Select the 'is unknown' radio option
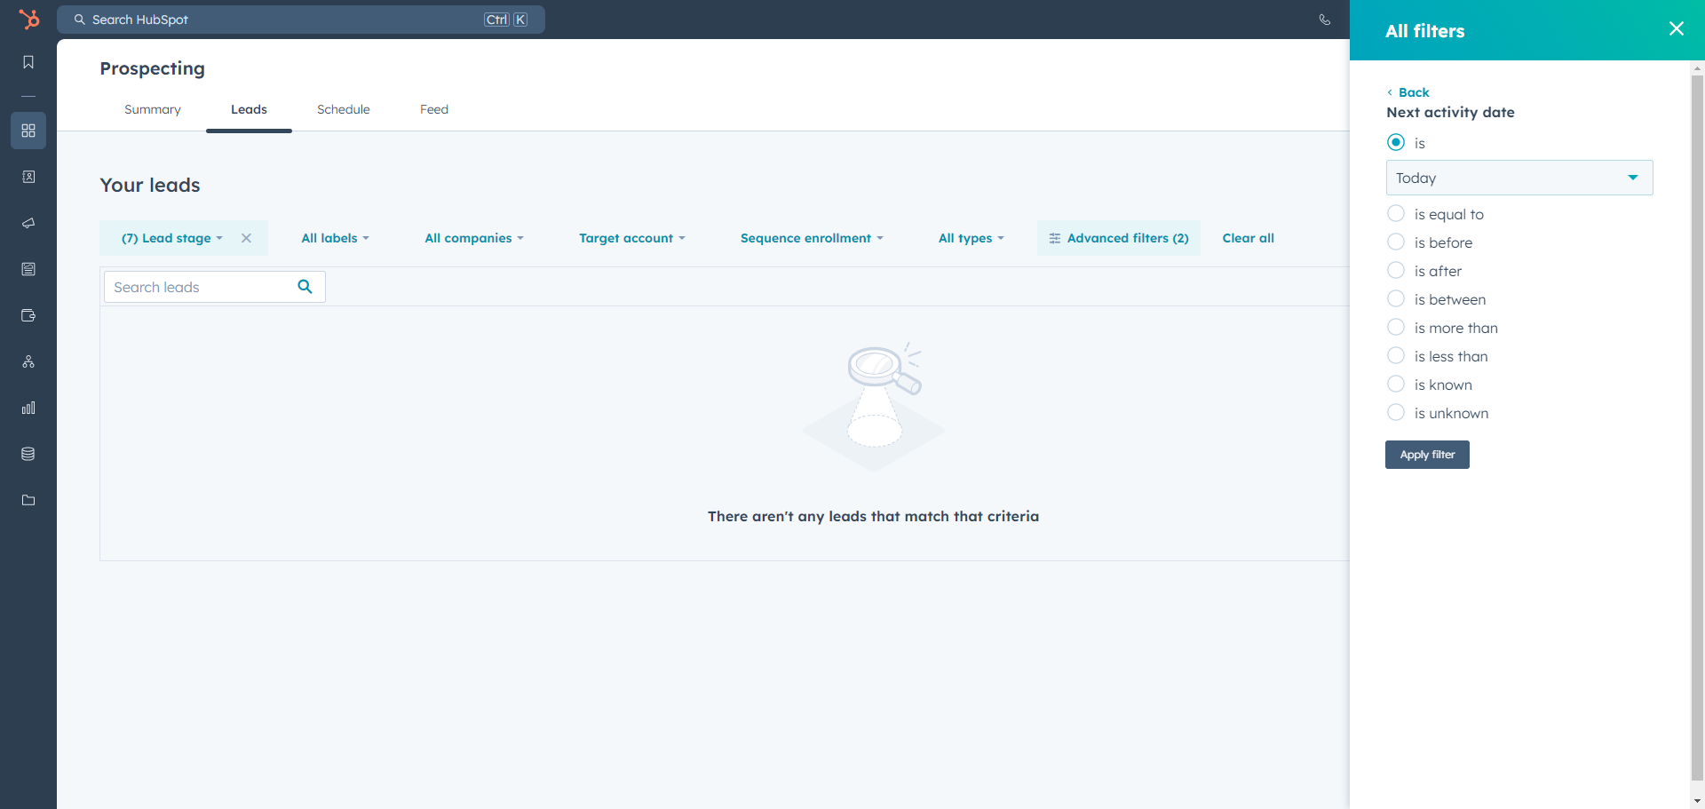Viewport: 1705px width, 809px height. coord(1396,412)
